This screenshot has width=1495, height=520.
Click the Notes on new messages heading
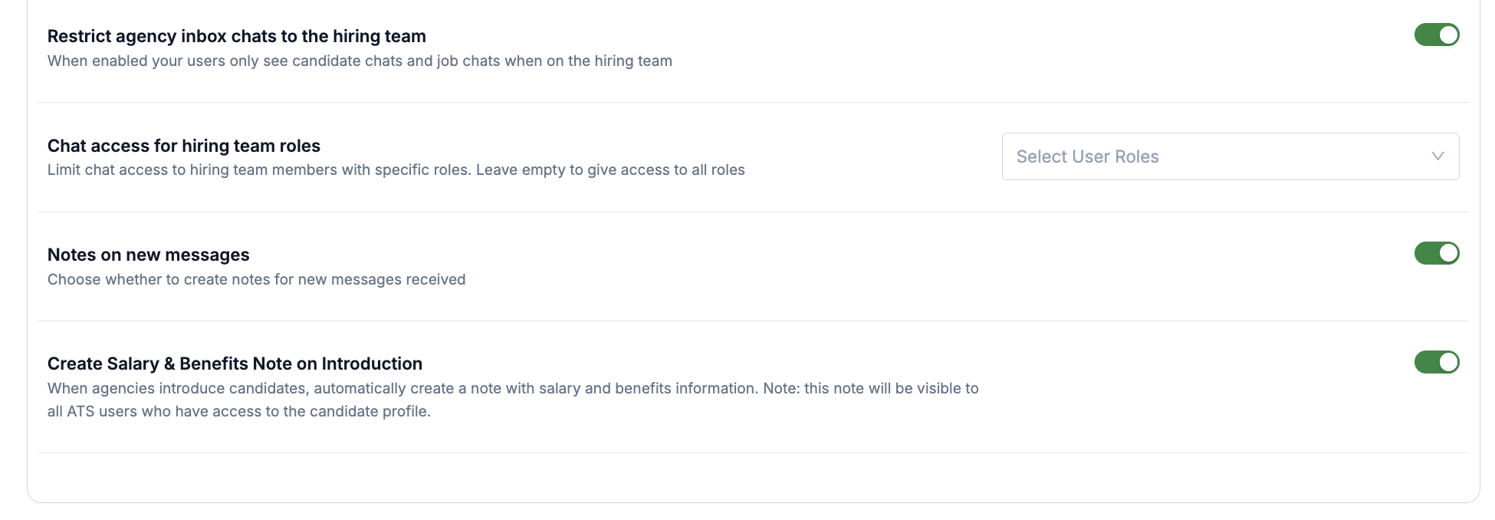click(149, 255)
